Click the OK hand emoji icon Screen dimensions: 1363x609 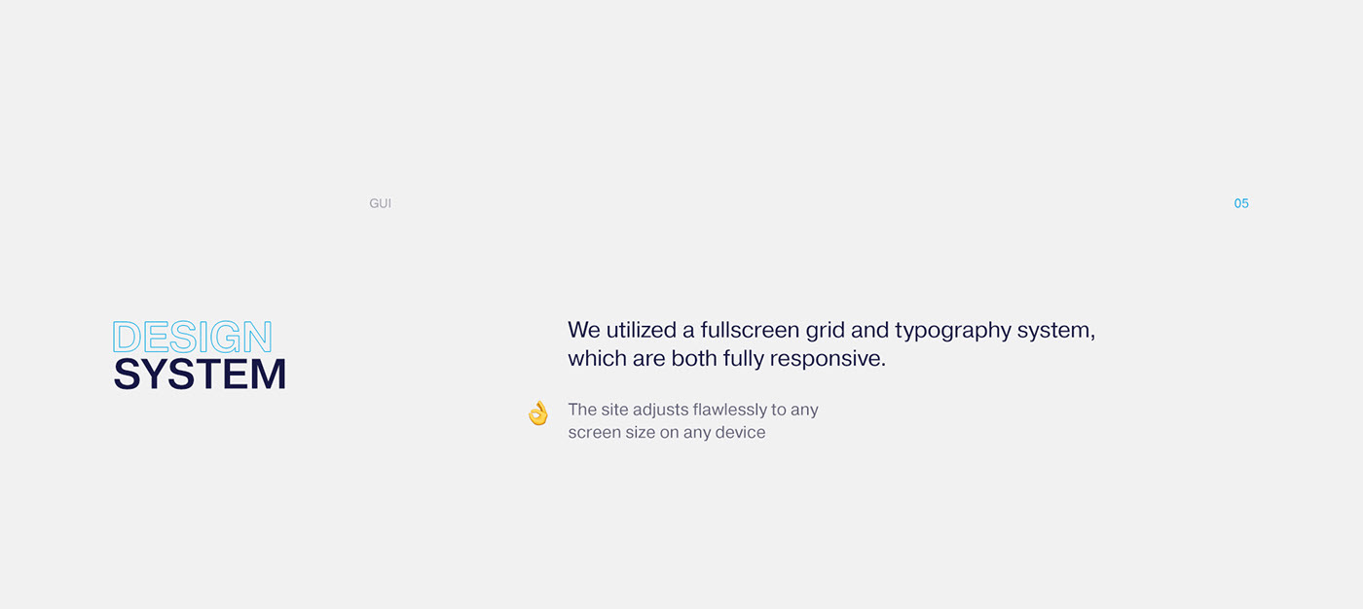click(538, 413)
